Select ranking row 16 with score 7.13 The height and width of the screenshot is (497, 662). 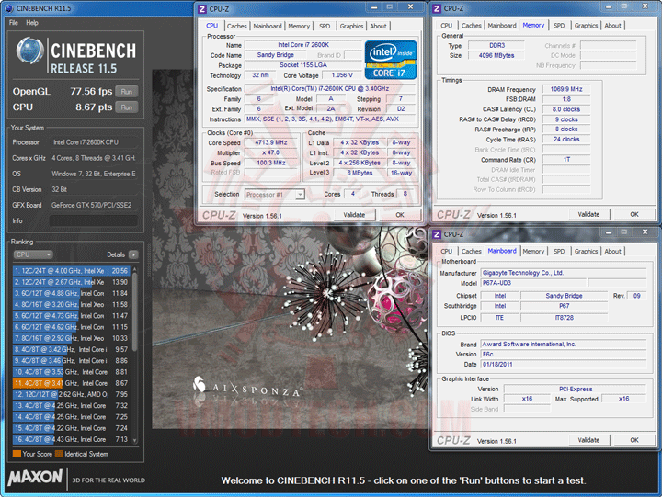click(72, 439)
